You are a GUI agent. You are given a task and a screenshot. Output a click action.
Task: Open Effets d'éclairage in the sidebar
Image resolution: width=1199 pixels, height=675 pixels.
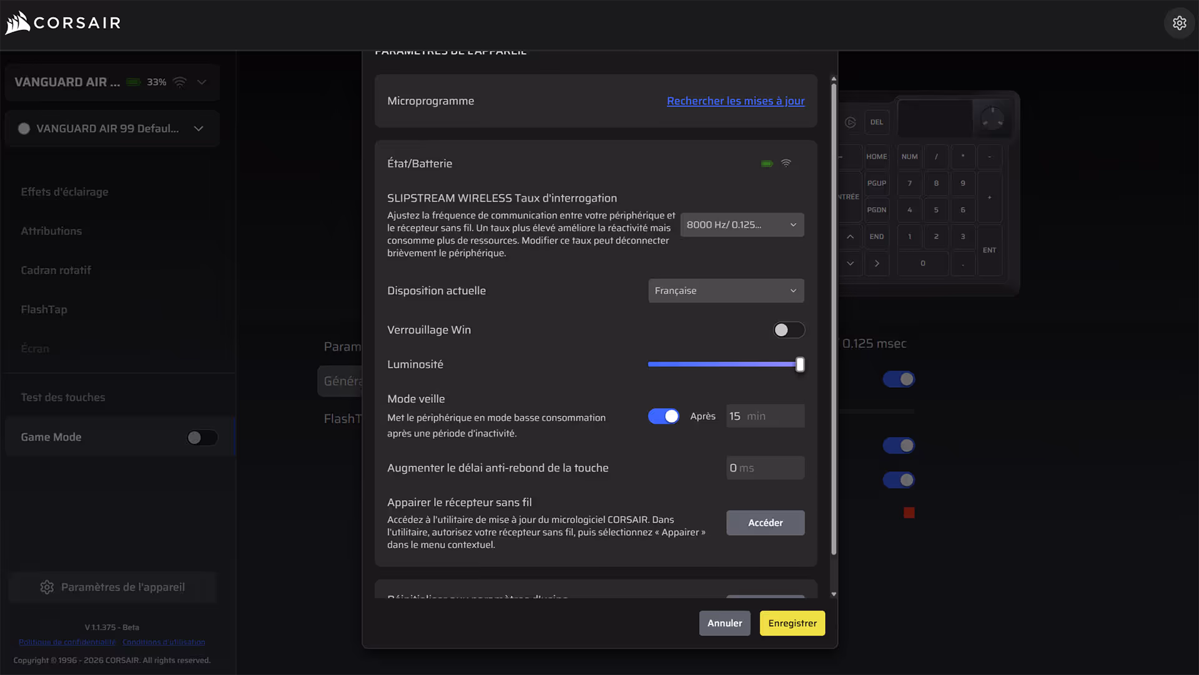(x=64, y=192)
